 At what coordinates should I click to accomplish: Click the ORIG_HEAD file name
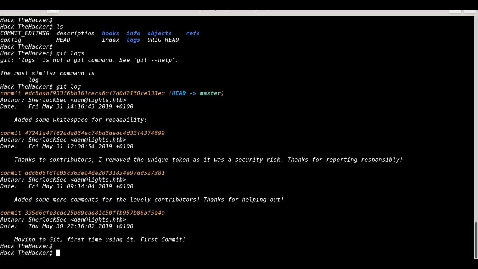[x=163, y=40]
